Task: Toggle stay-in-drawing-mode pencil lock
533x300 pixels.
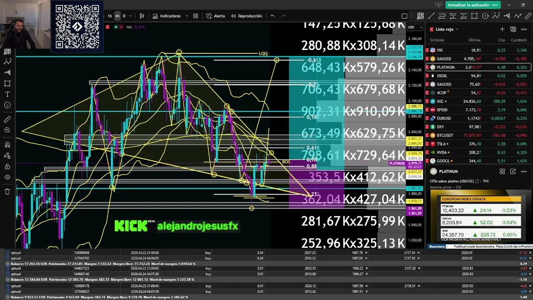Action: pos(7,155)
